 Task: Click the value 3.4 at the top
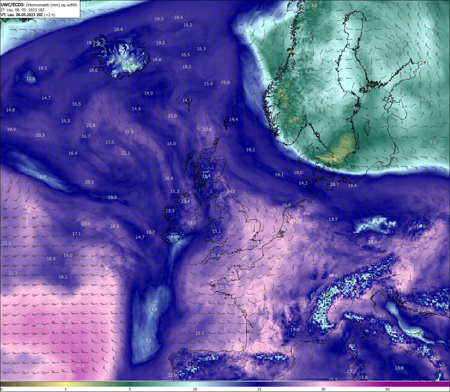(x=314, y=6)
